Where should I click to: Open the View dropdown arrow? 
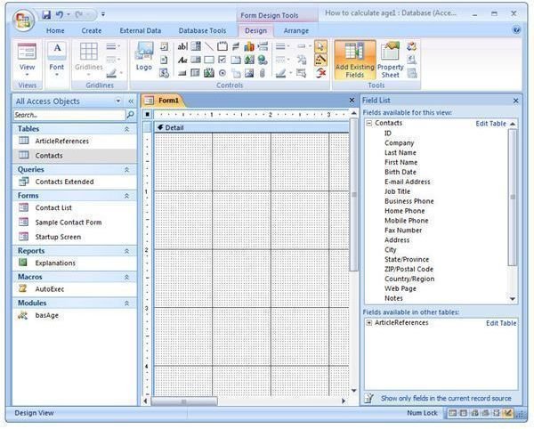tap(27, 75)
